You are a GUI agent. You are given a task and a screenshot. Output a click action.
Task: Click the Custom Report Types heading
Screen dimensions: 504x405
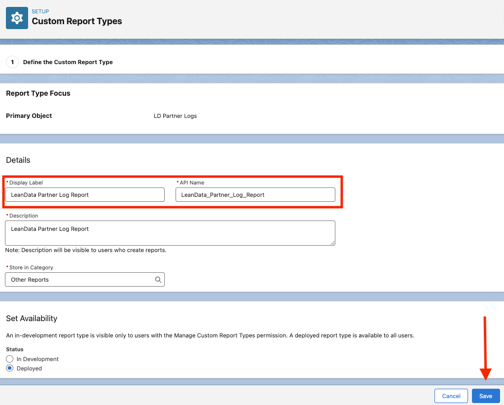(x=77, y=21)
